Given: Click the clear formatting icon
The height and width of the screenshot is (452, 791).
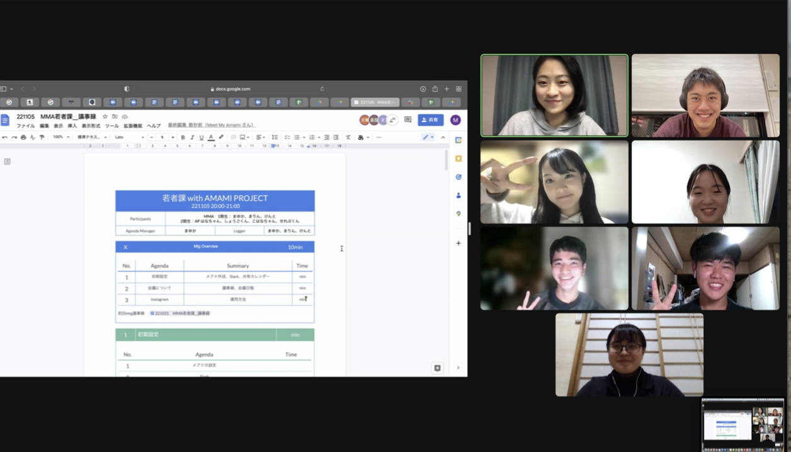Looking at the screenshot, I should [348, 137].
